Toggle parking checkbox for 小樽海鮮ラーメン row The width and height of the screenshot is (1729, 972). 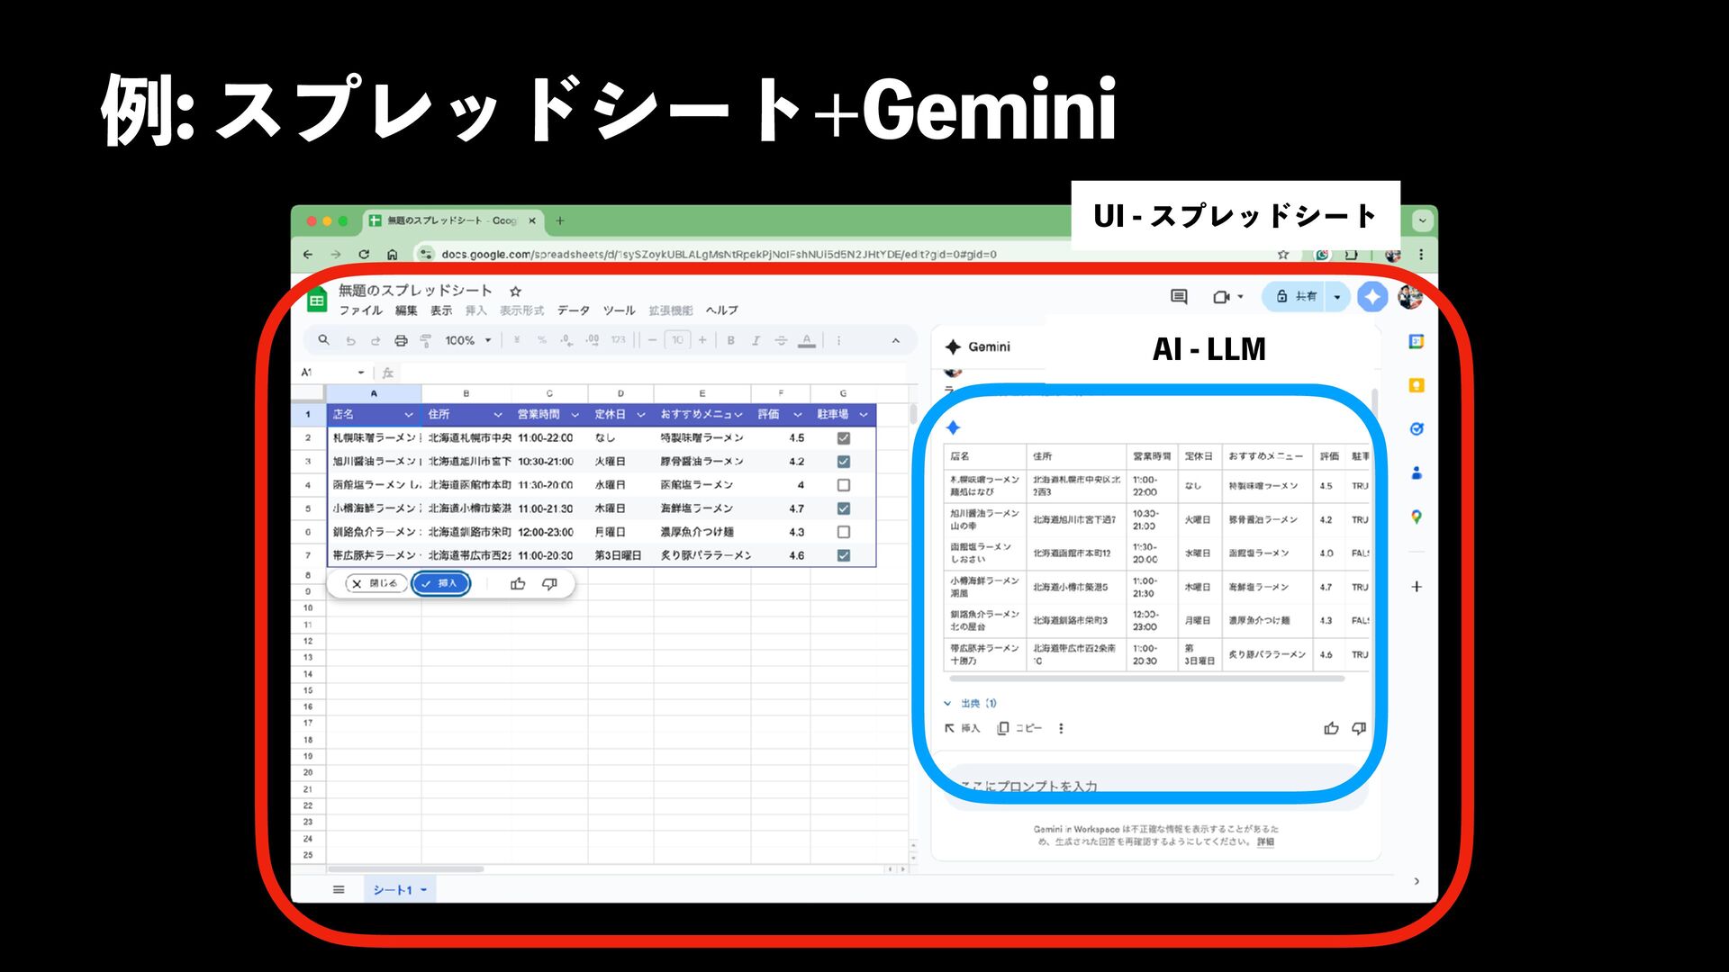tap(844, 508)
